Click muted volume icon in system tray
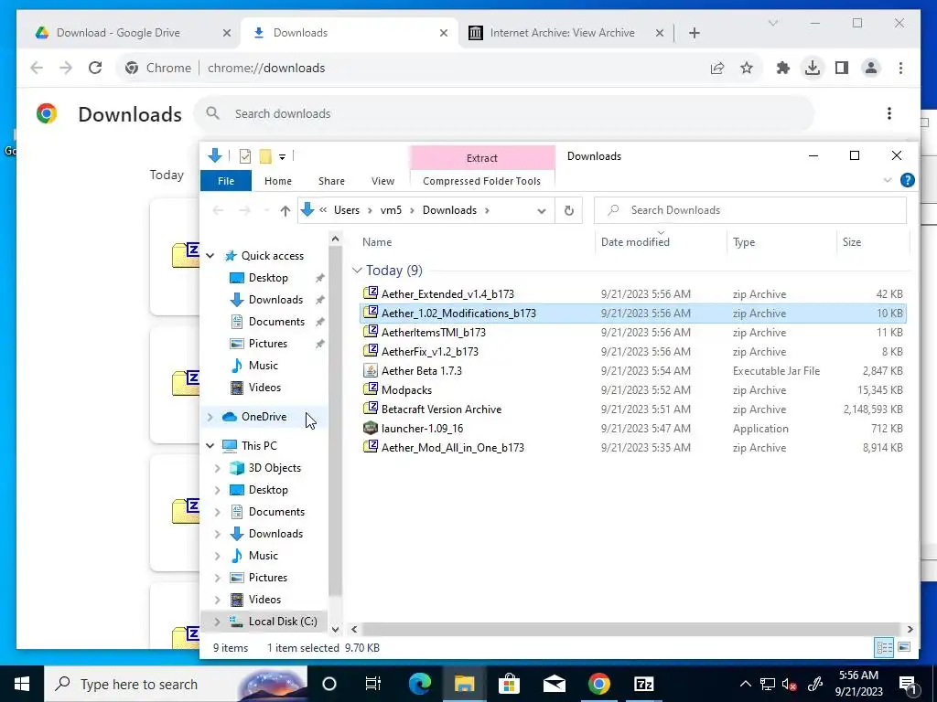This screenshot has width=937, height=702. pyautogui.click(x=789, y=684)
